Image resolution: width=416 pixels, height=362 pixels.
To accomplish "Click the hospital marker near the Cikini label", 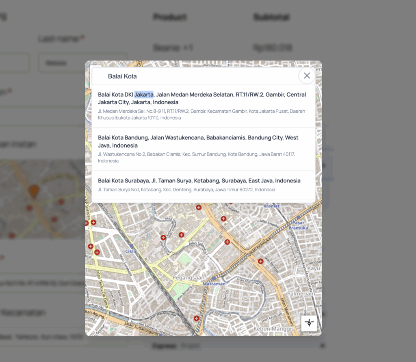I will click(96, 251).
